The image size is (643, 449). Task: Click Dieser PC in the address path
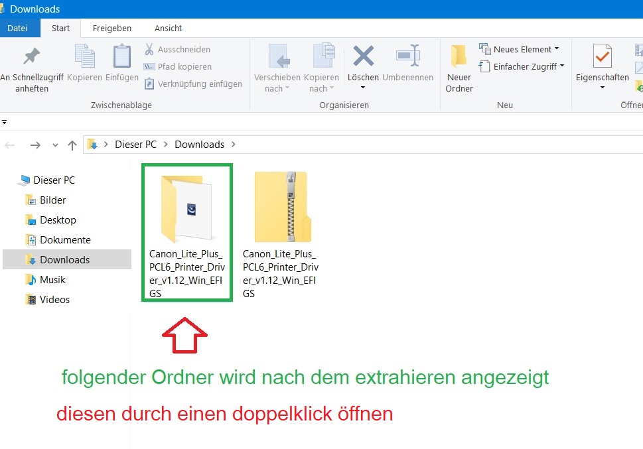136,145
